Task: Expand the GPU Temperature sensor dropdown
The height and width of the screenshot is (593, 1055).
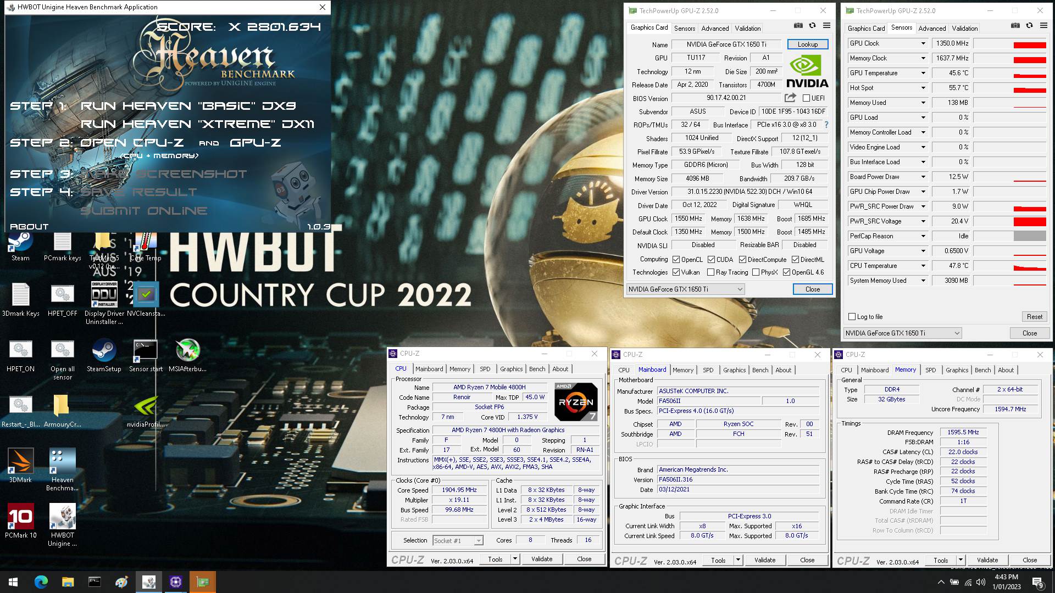Action: pyautogui.click(x=923, y=73)
